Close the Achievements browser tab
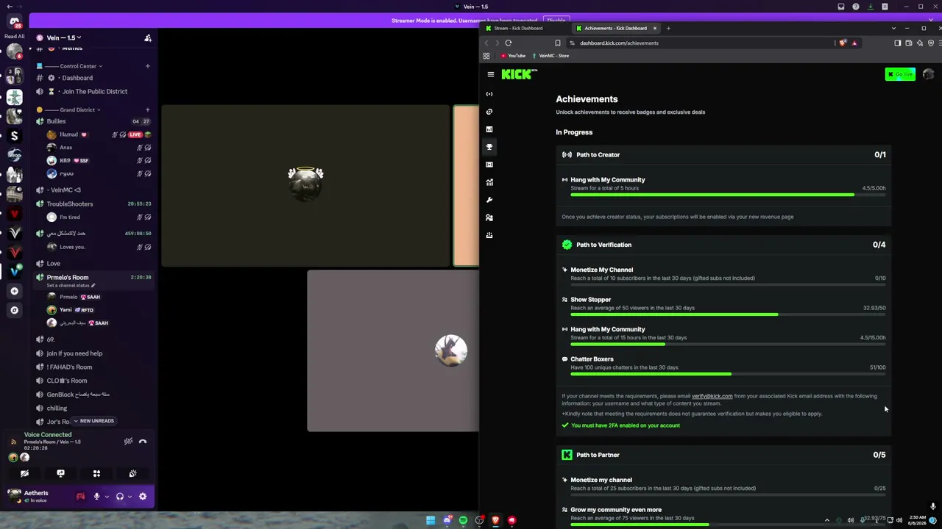Screen dimensions: 942x529 point(654,28)
